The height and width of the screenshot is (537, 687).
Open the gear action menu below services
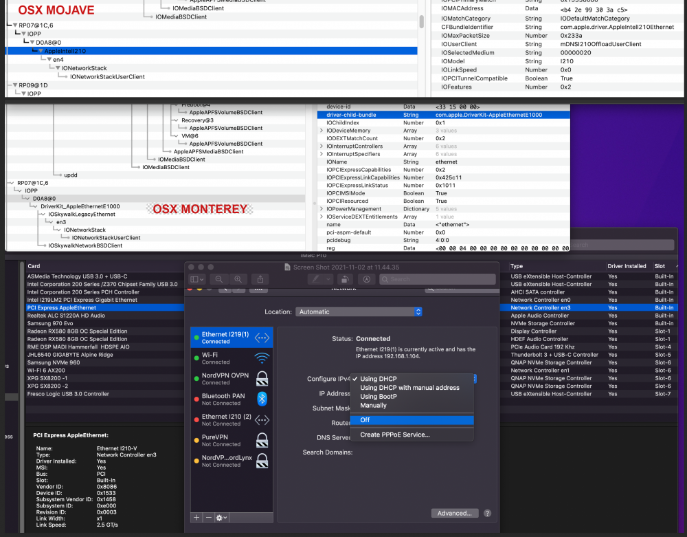pyautogui.click(x=221, y=518)
